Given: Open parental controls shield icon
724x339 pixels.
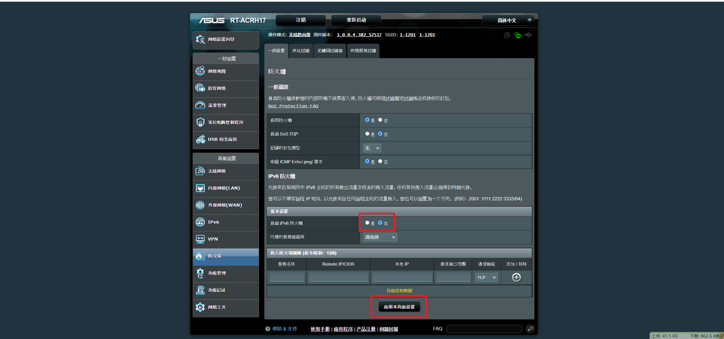Looking at the screenshot, I should coord(200,122).
